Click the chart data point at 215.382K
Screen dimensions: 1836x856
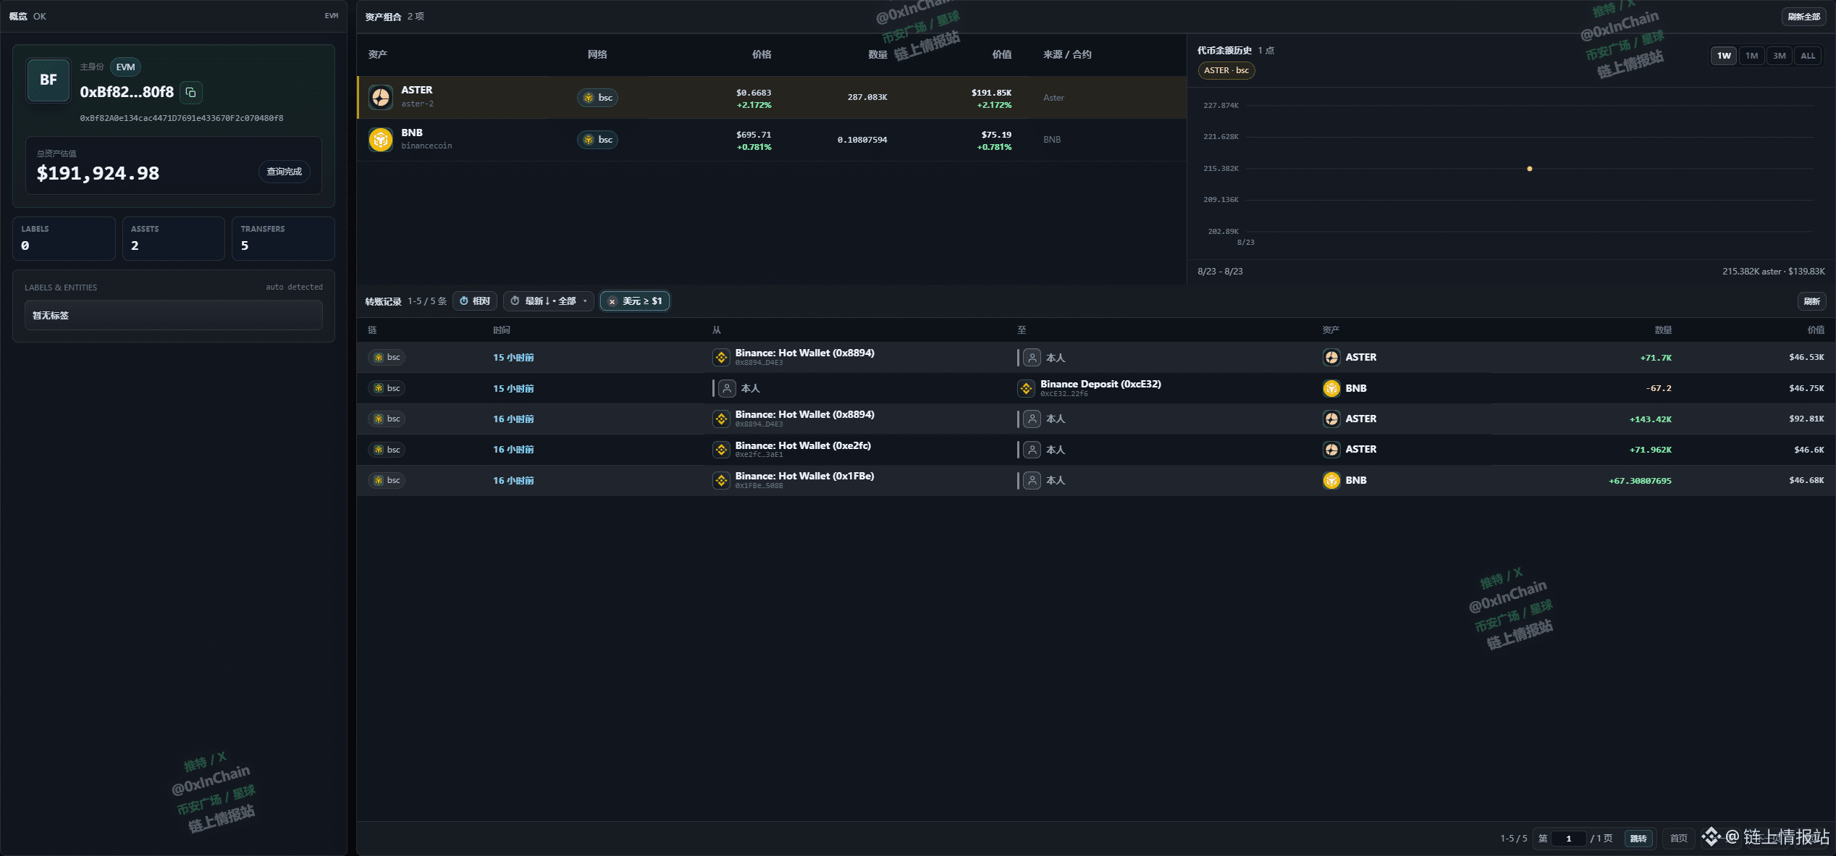pos(1530,169)
